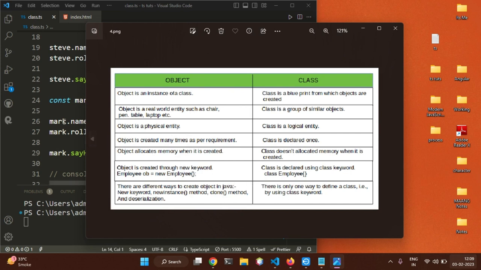481x270 pixels.
Task: Change the CRLF end of line sequence
Action: point(173,249)
